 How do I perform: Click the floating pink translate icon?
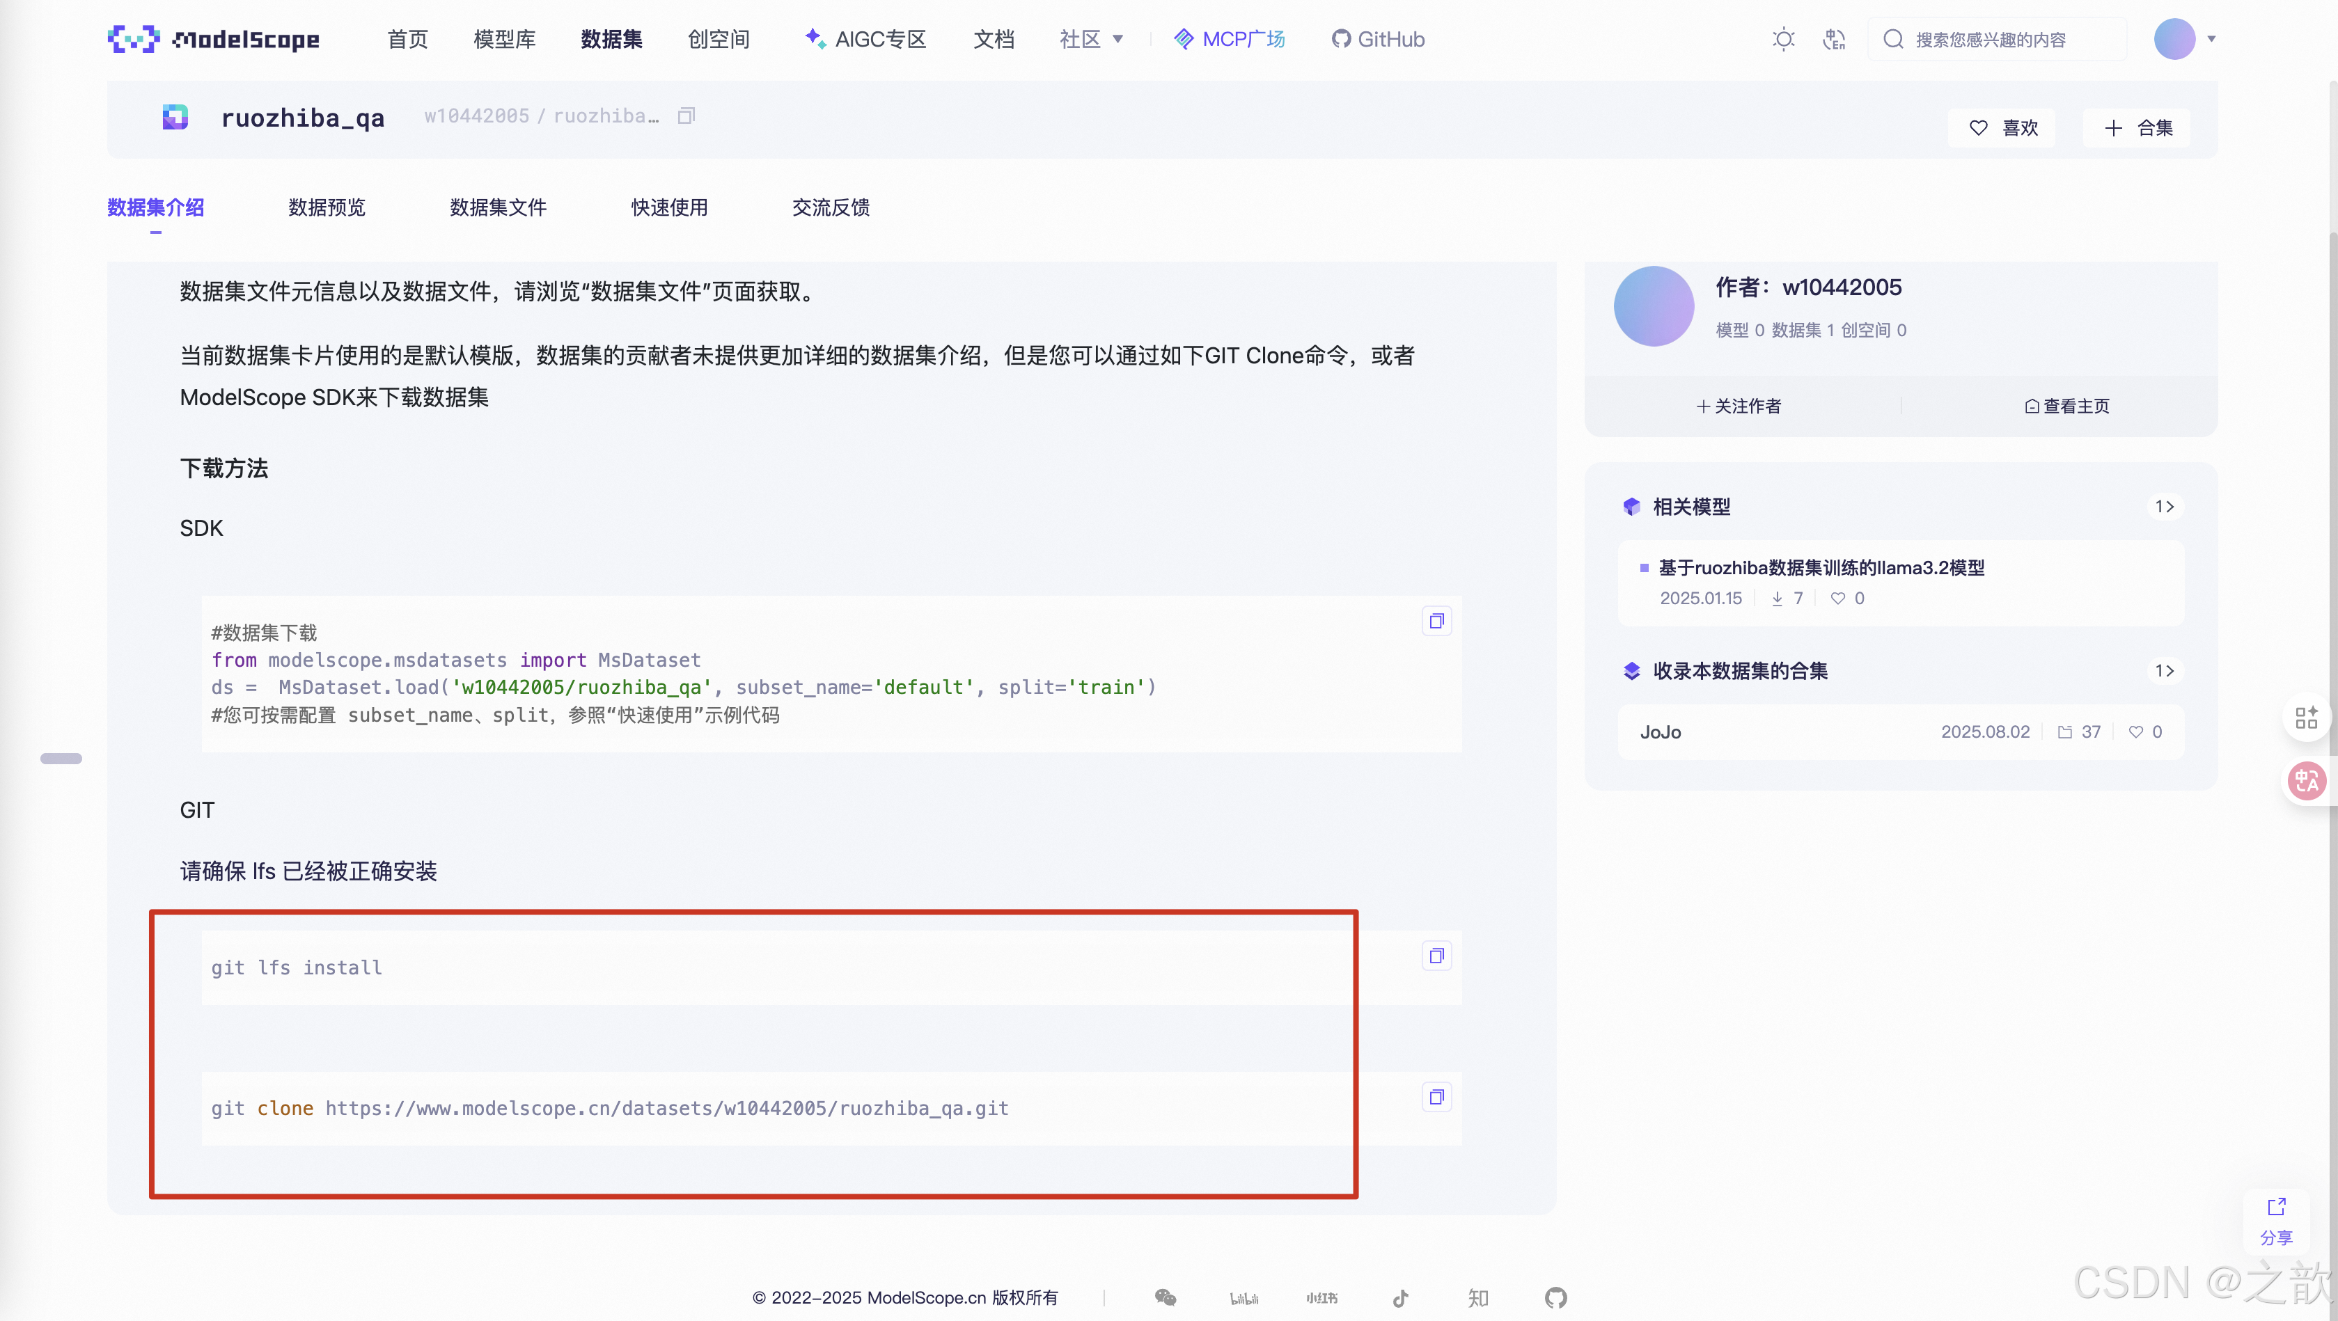2306,780
